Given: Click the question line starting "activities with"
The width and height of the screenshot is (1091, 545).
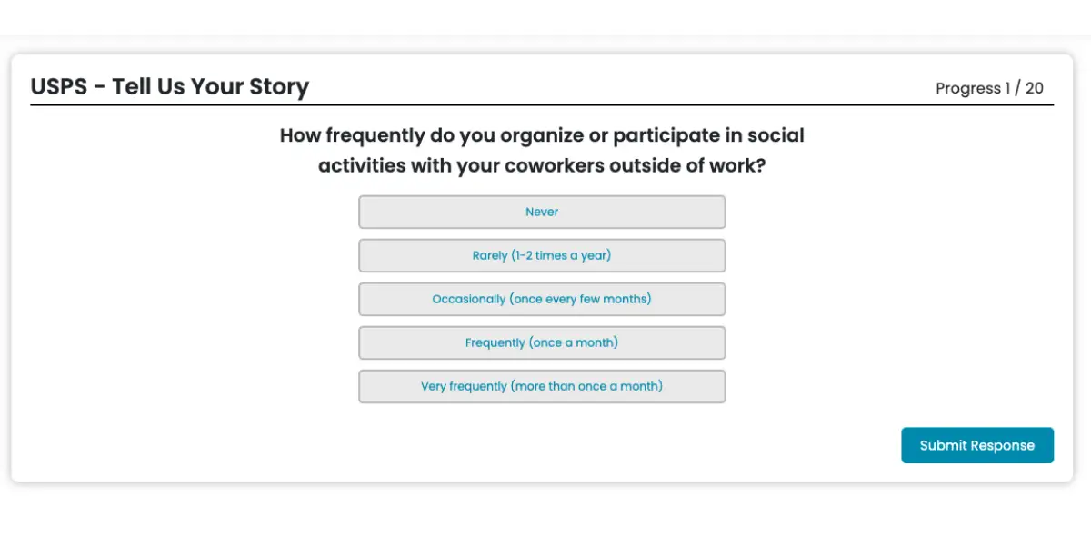Looking at the screenshot, I should [x=542, y=166].
